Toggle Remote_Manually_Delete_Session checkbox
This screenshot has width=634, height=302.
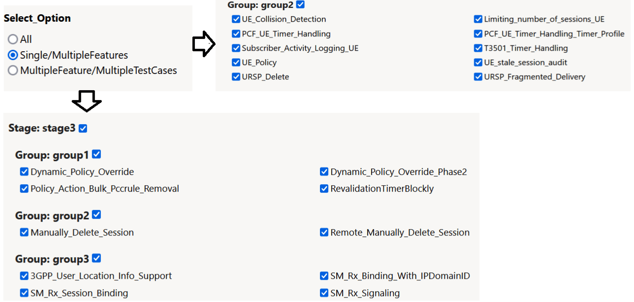[324, 232]
